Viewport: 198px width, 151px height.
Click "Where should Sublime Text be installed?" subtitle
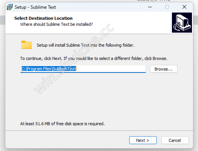pos(56,24)
